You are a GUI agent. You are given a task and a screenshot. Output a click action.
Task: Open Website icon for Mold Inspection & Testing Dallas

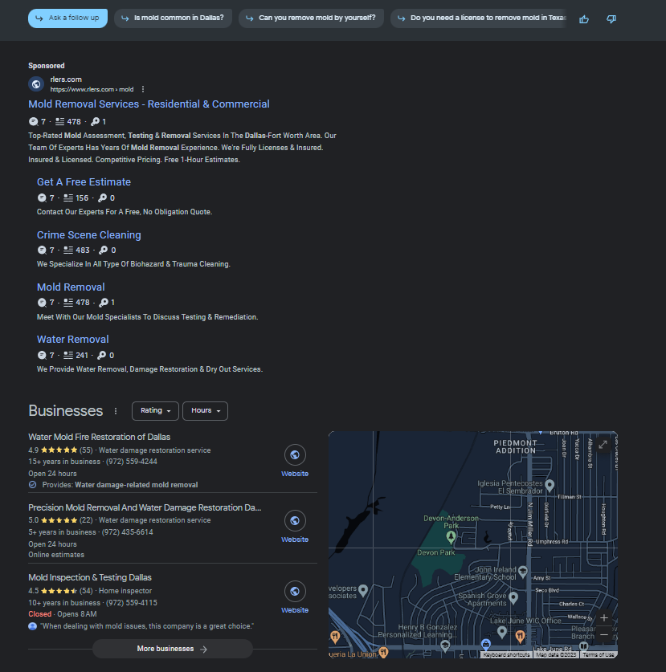pyautogui.click(x=295, y=592)
